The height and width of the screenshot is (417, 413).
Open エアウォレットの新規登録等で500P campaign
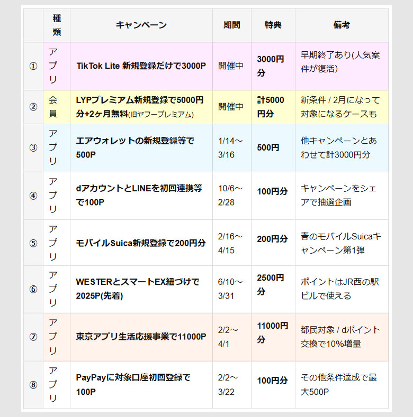(x=135, y=147)
